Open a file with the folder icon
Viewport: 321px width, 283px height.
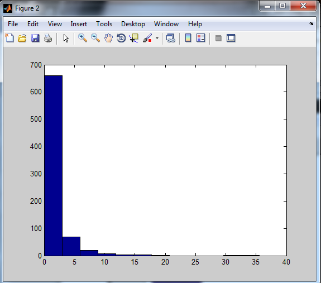(x=22, y=38)
